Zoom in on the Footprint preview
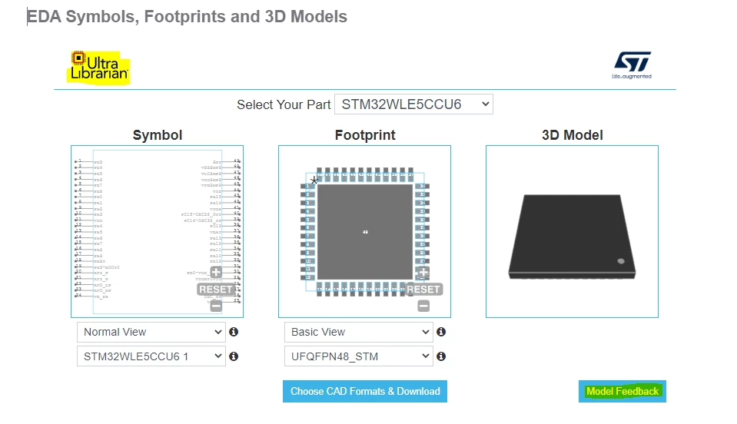Viewport: 737px width, 424px height. (423, 273)
